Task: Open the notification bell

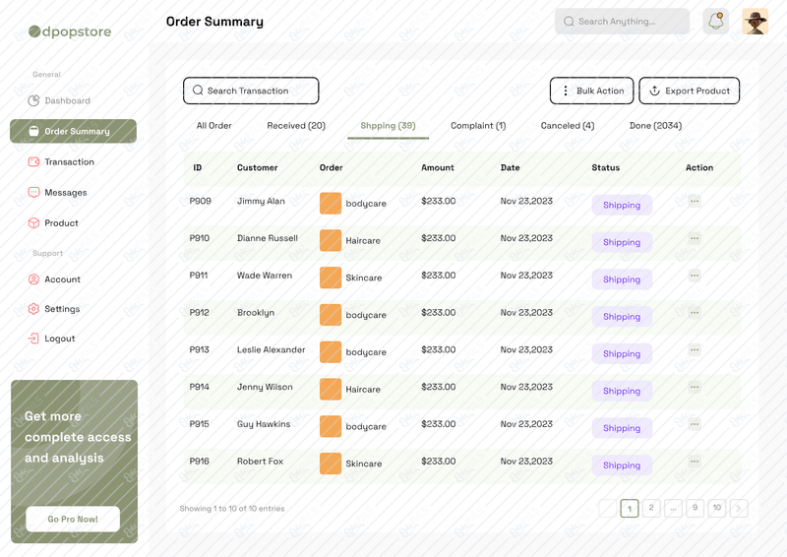Action: pyautogui.click(x=716, y=22)
